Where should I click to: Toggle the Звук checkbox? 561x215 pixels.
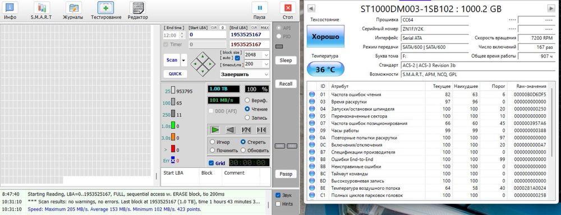click(x=278, y=195)
